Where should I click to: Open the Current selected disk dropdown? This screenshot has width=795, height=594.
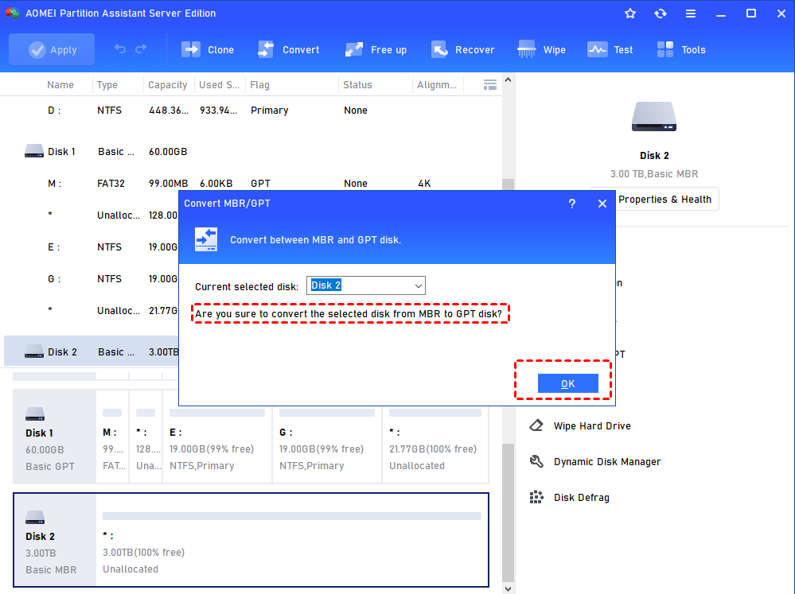[365, 285]
